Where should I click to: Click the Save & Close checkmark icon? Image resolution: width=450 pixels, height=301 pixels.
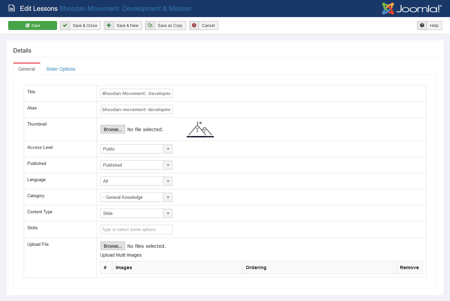point(65,26)
